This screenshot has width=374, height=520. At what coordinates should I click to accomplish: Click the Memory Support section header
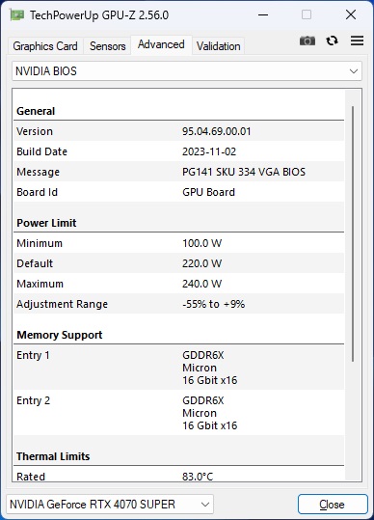[x=60, y=335]
